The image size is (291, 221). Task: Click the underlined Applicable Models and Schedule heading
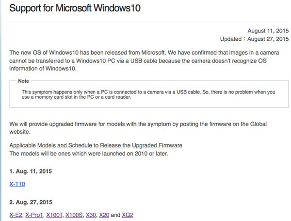[96, 145]
